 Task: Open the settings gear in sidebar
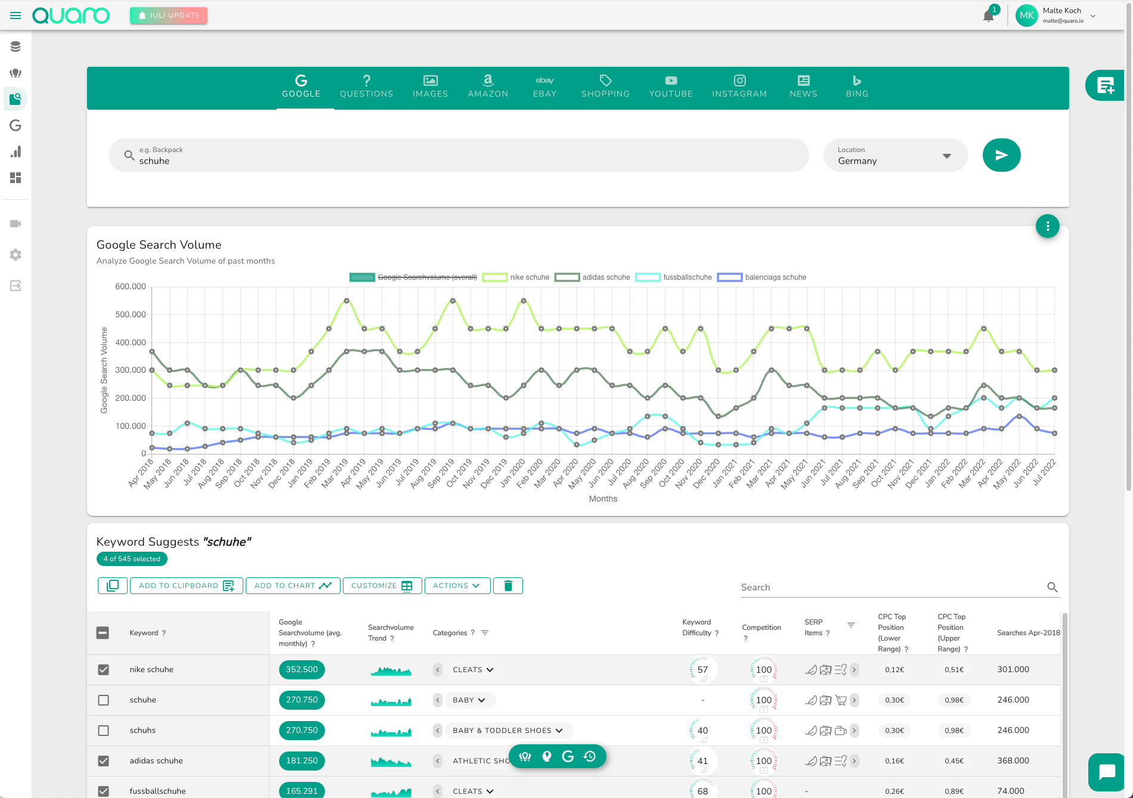coord(16,255)
